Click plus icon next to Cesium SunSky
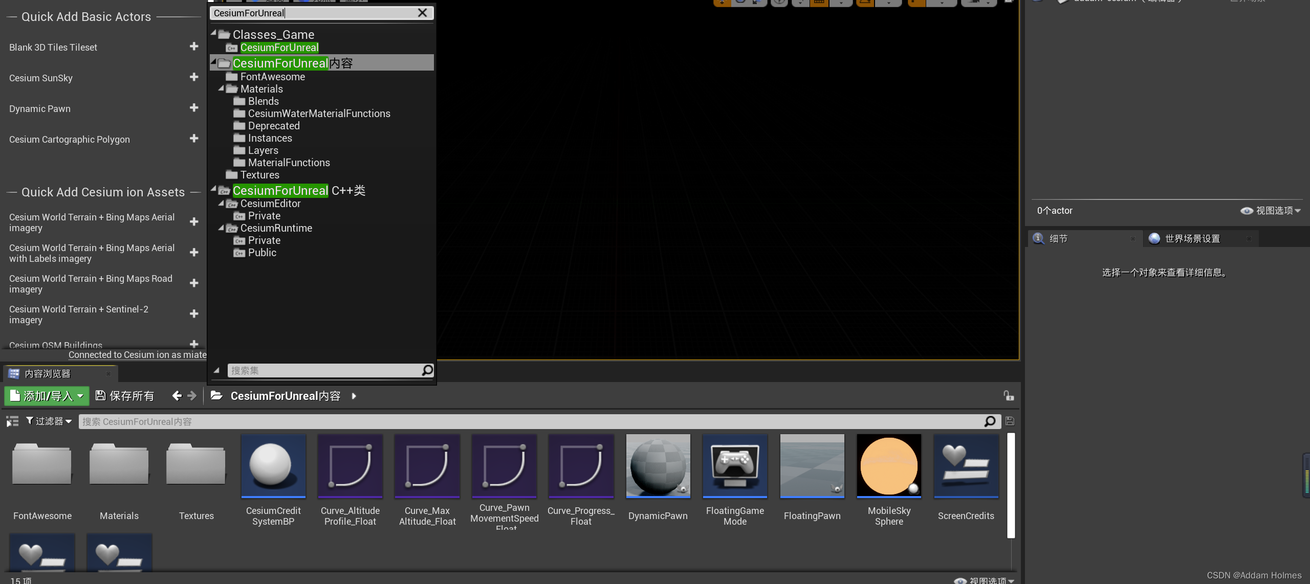1310x584 pixels. coord(194,77)
